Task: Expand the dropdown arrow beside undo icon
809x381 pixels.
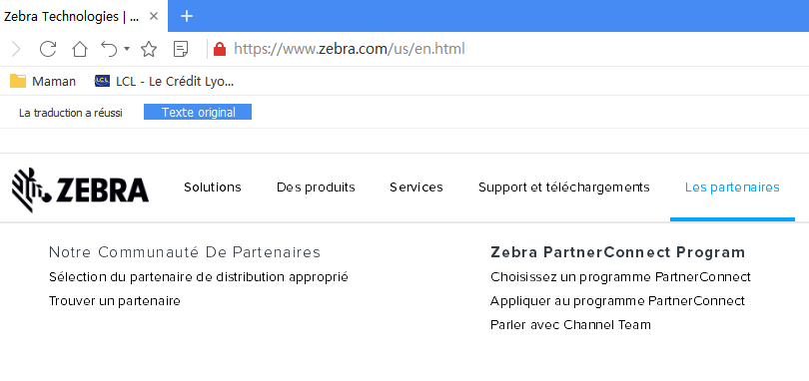Action: pyautogui.click(x=127, y=49)
